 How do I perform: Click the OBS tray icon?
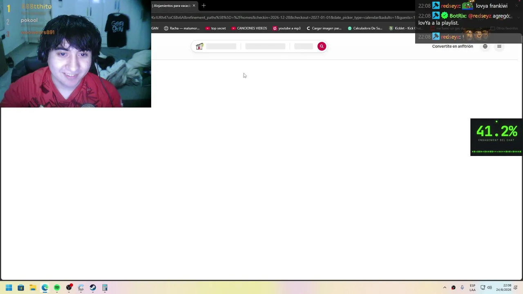[x=454, y=288]
